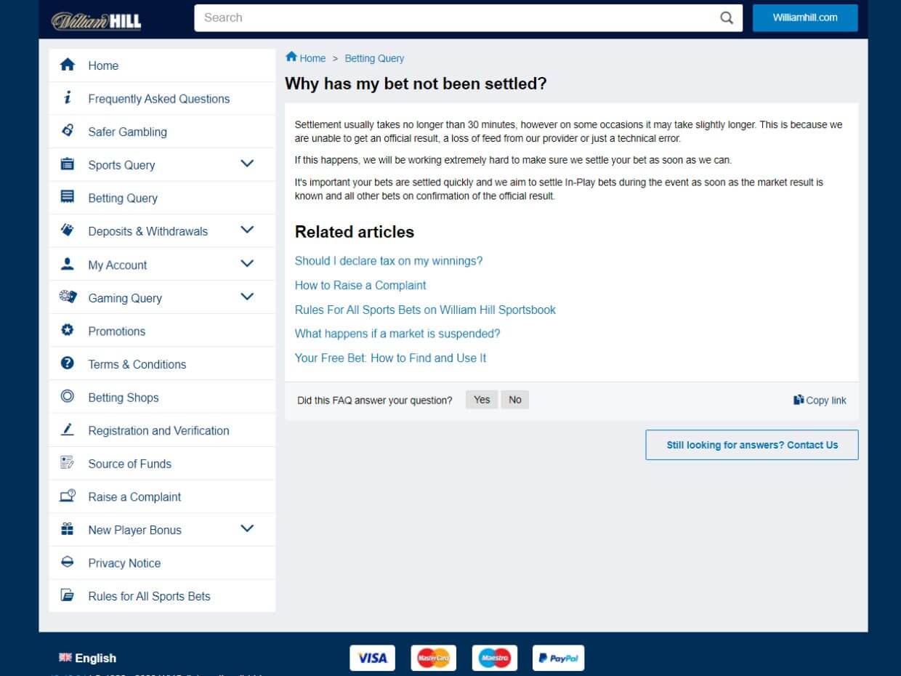
Task: Click the PayPal payment icon
Action: (x=558, y=657)
